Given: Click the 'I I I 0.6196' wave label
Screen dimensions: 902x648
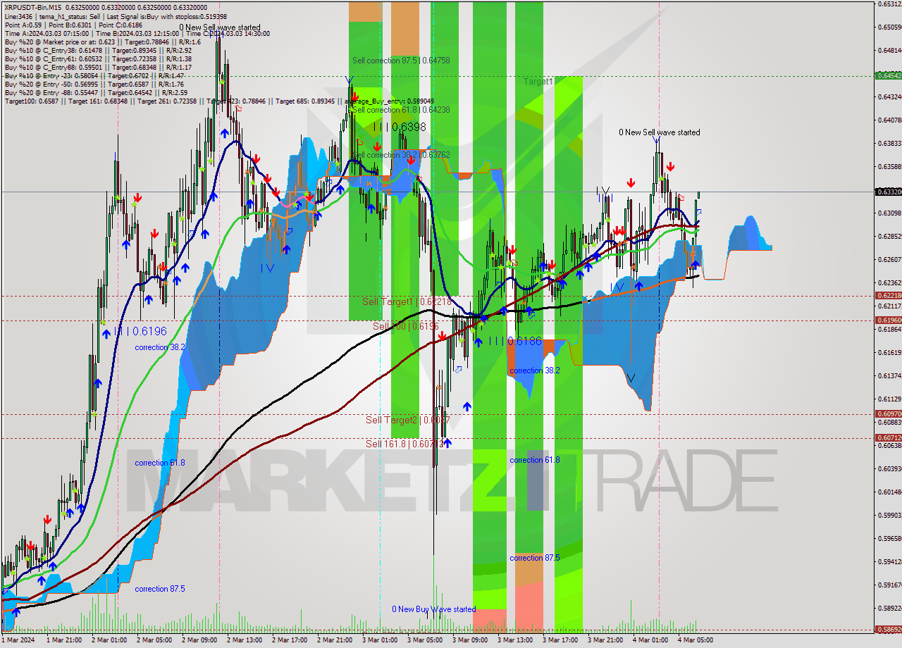Looking at the screenshot, I should pos(142,330).
